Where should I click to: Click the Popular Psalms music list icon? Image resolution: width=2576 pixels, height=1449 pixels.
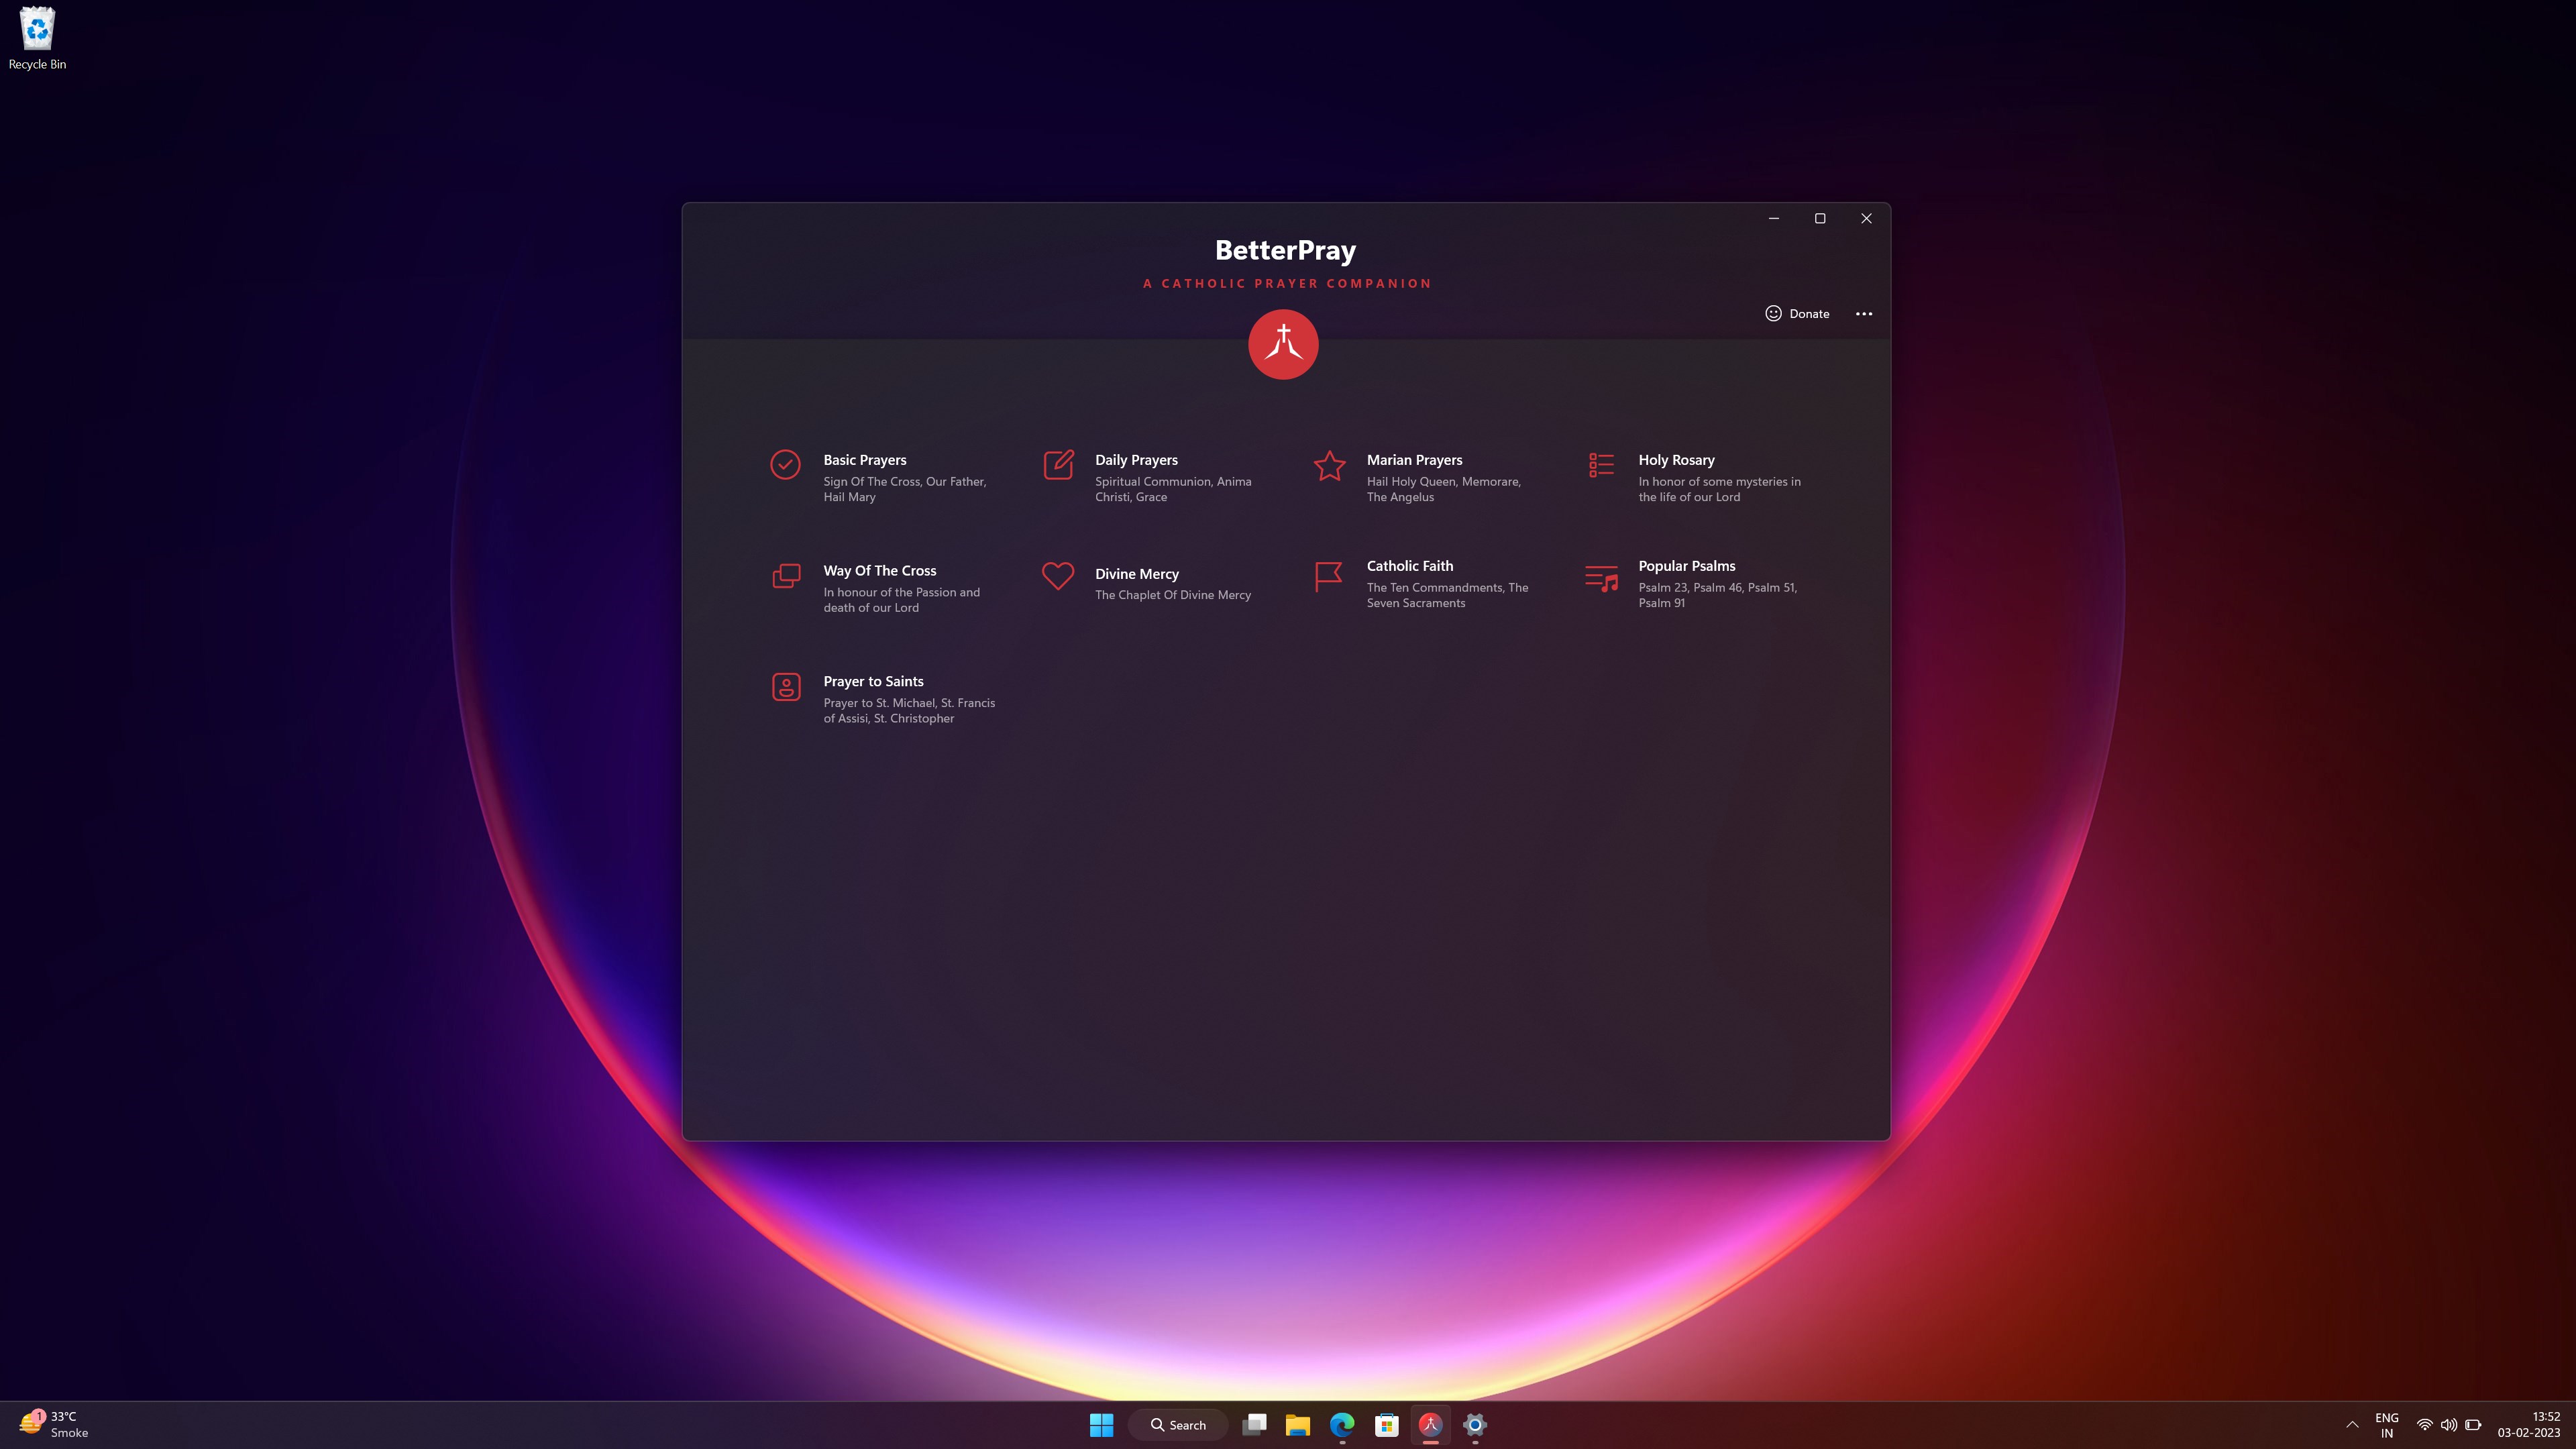(1601, 578)
